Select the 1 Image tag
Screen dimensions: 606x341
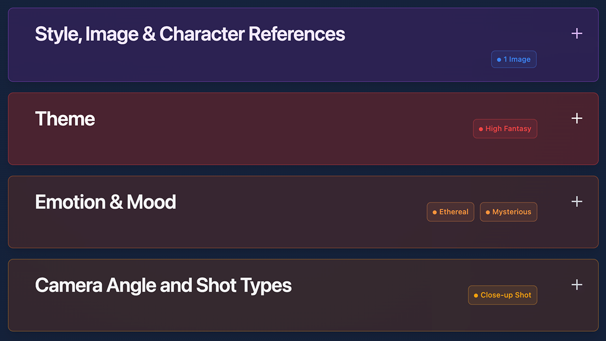(x=514, y=60)
